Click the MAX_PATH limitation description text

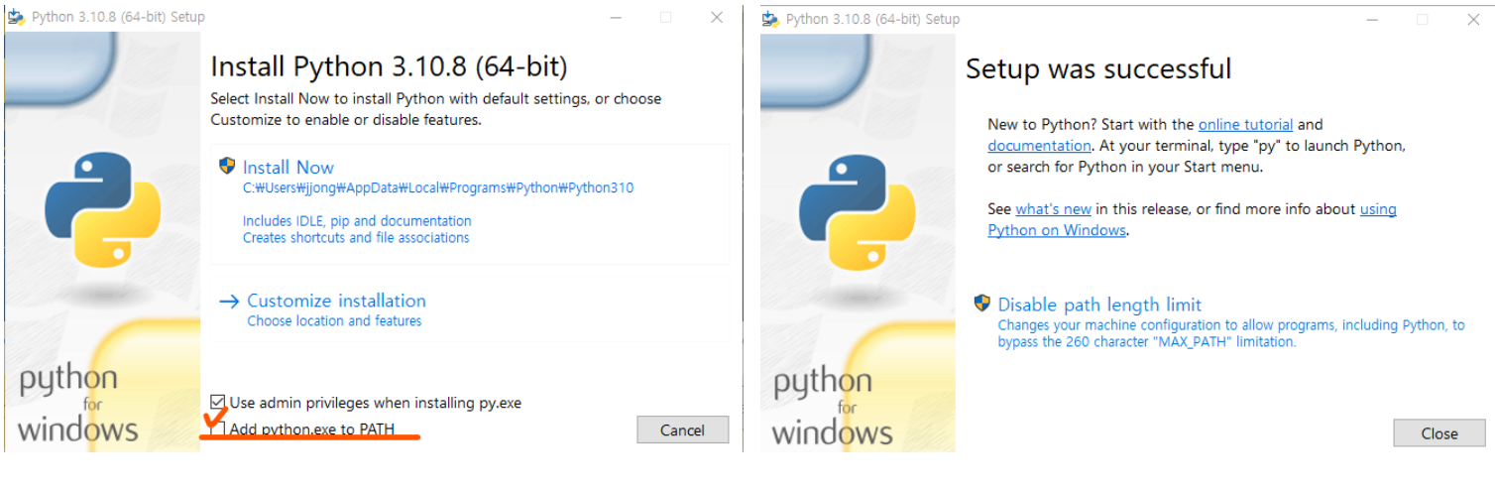coord(1230,333)
